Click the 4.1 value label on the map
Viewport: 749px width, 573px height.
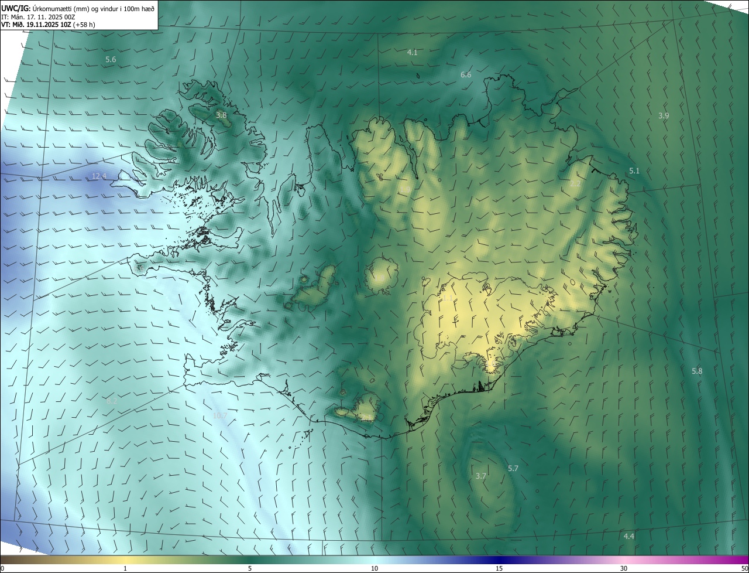pos(413,52)
